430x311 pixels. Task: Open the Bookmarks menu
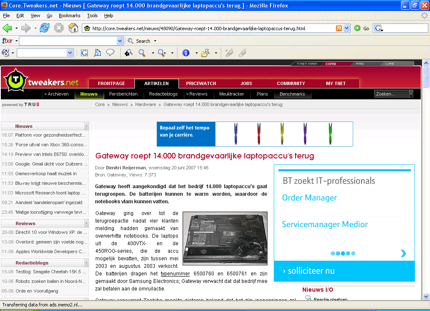[69, 16]
